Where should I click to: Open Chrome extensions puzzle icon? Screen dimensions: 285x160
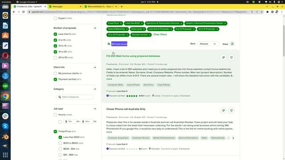click(267, 12)
